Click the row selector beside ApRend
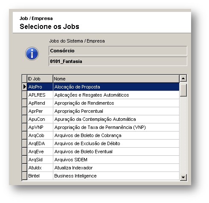The width and height of the screenshot is (209, 203). point(25,103)
